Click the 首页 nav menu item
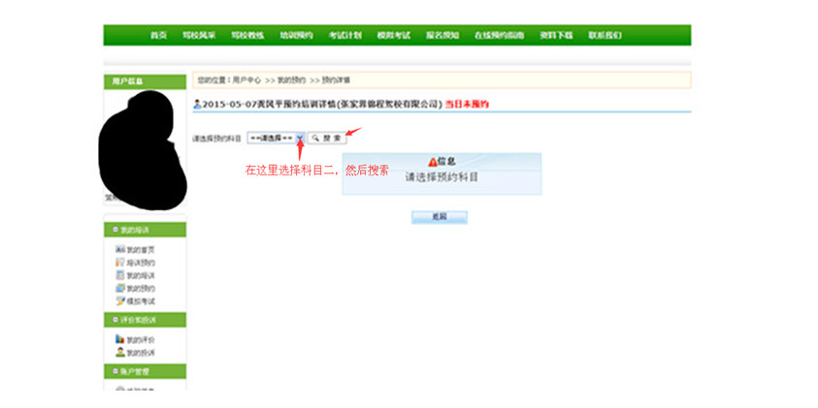Viewport: 818px width, 408px height. coord(158,35)
